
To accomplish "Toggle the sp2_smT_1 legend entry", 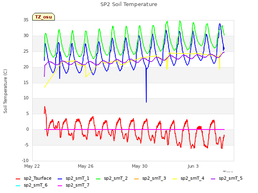I will tap(73, 179).
